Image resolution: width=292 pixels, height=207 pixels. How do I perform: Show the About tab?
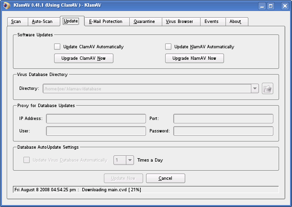click(236, 22)
